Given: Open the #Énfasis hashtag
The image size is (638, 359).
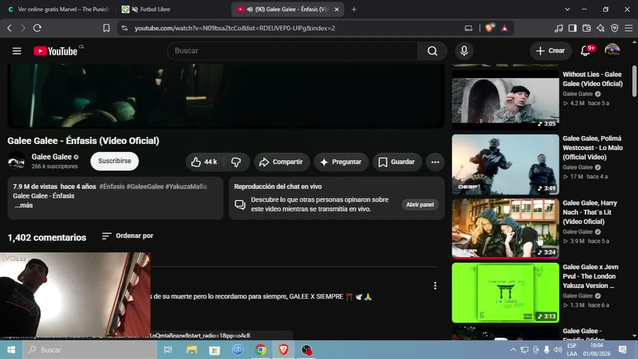Looking at the screenshot, I should 112,186.
